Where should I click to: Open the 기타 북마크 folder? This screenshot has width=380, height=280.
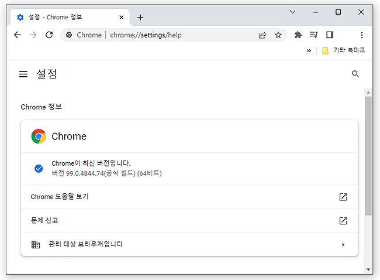(x=343, y=50)
